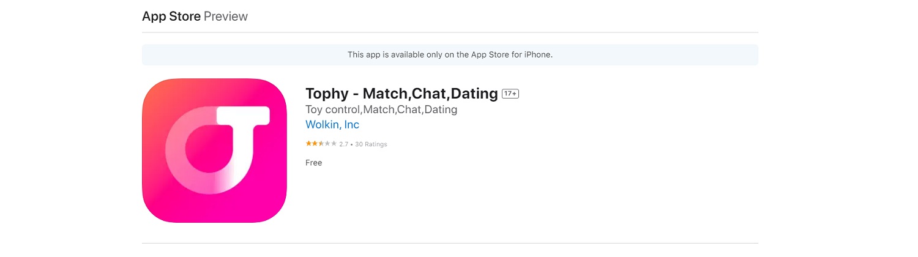Image resolution: width=918 pixels, height=257 pixels.
Task: Click the Toy control,Match,Chat,Dating subtitle
Action: 381,110
